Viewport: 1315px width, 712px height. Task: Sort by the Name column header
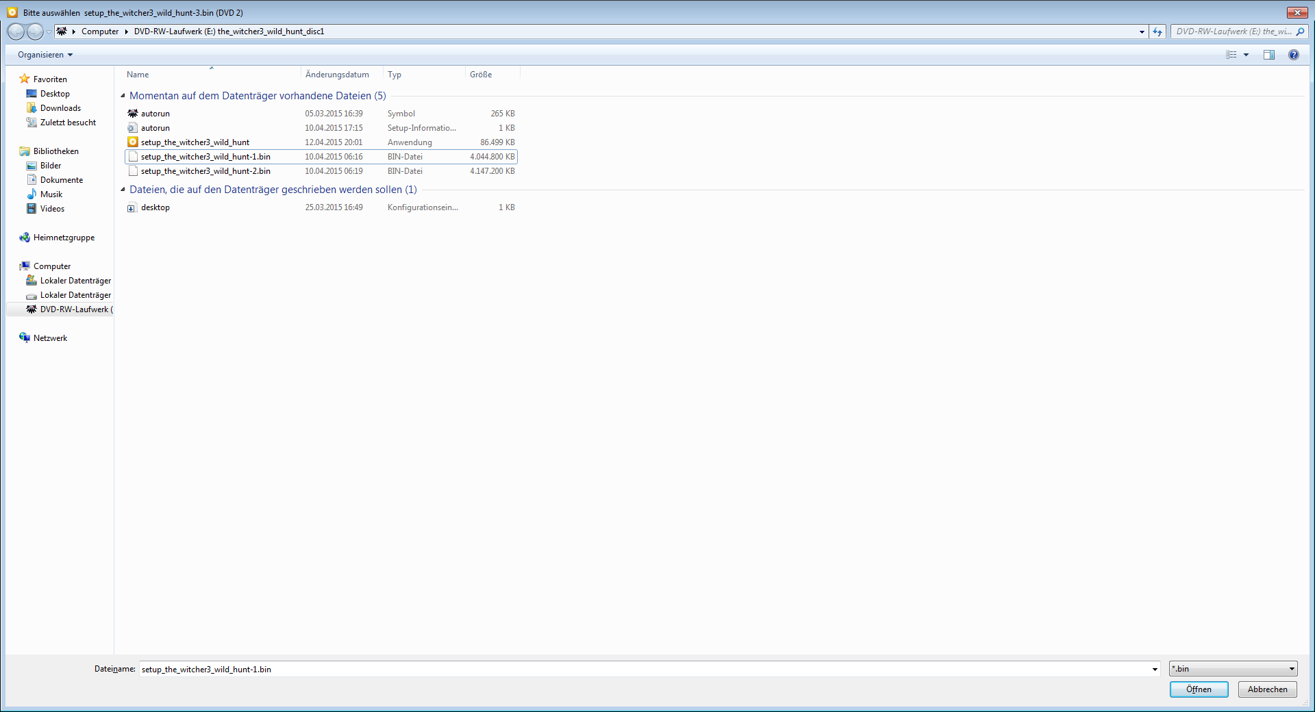211,74
